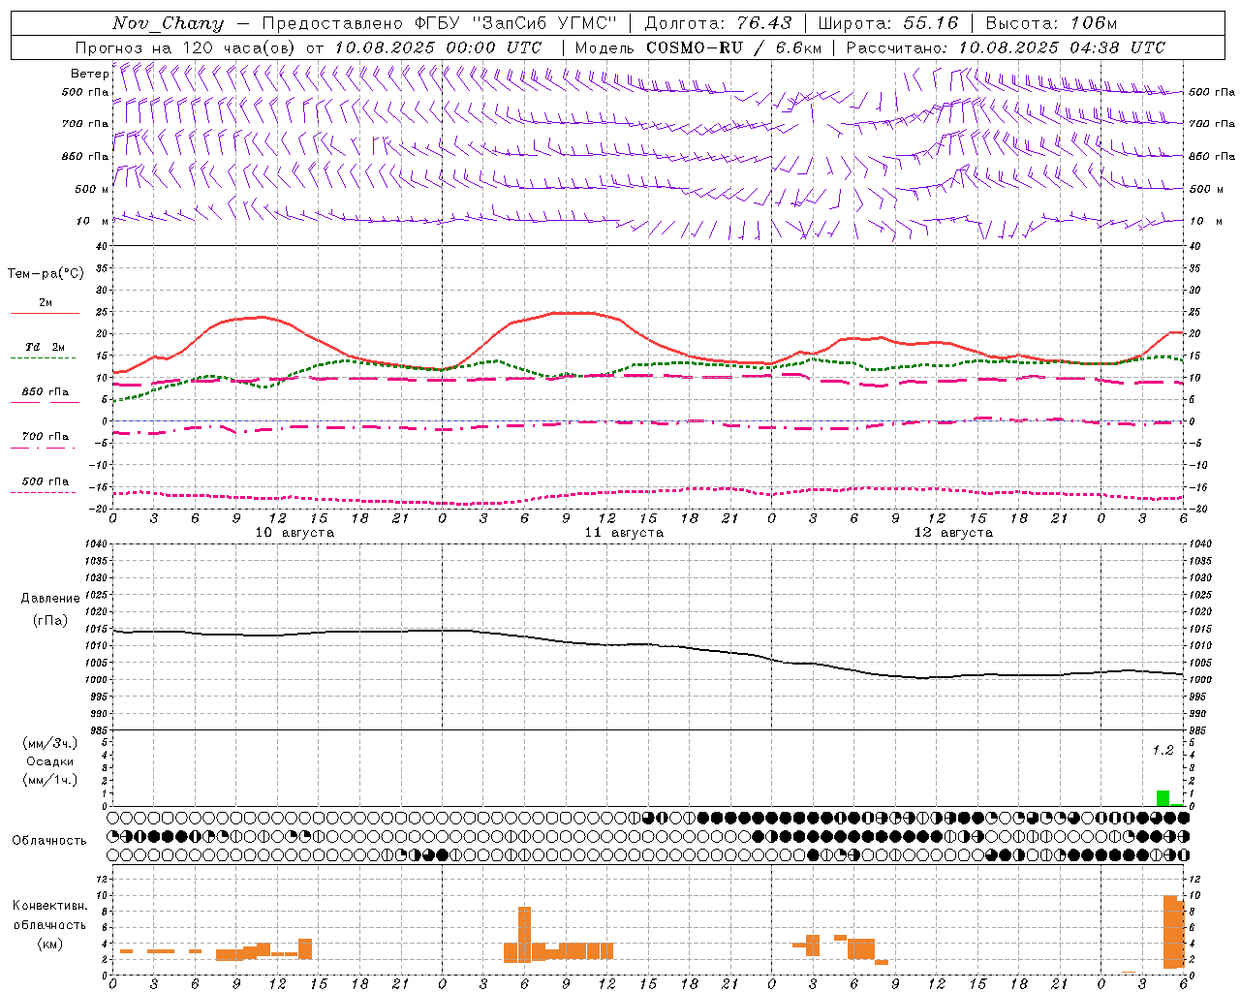Select the longitude value "Долгота: 76.43"
The width and height of the screenshot is (1240, 992).
click(717, 23)
